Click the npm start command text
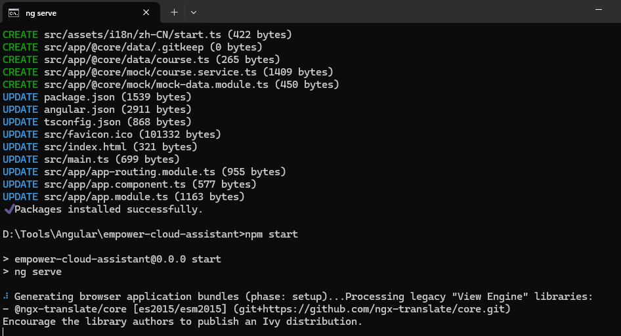The image size is (621, 336). click(x=271, y=234)
